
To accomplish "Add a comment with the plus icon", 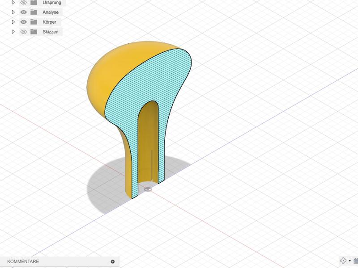I will click(x=113, y=262).
